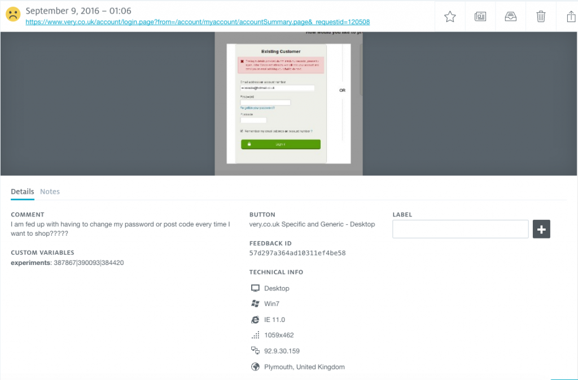Click the network icon beside the IP address

click(255, 351)
